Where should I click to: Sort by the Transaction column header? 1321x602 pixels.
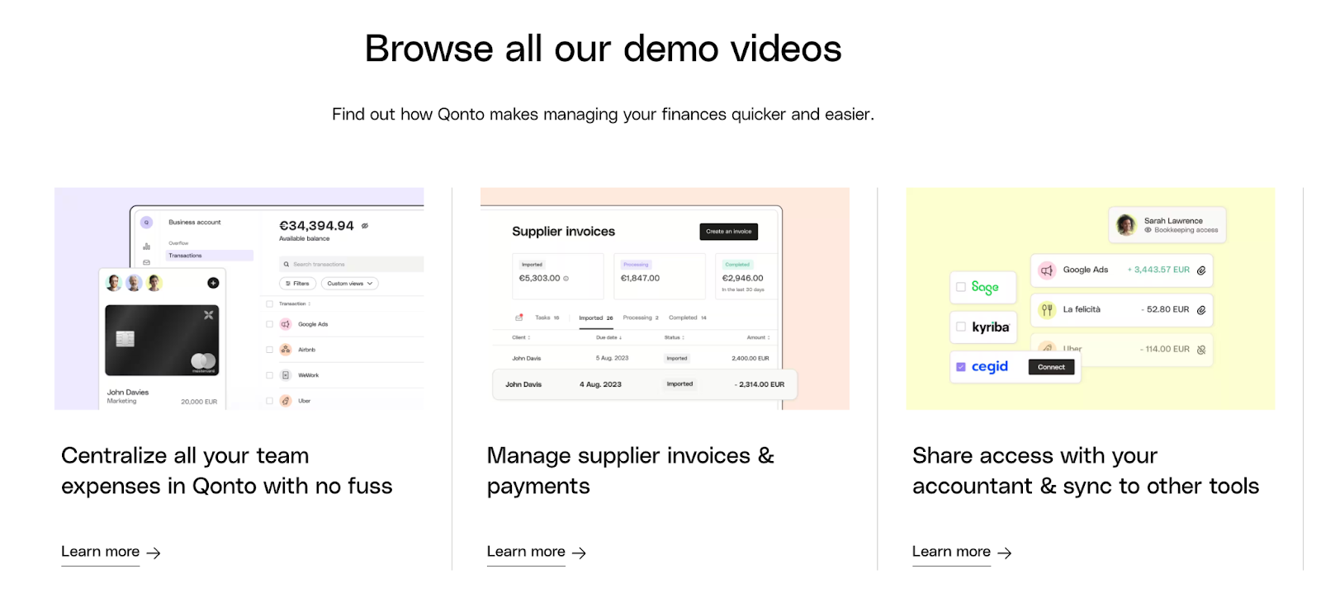(295, 303)
